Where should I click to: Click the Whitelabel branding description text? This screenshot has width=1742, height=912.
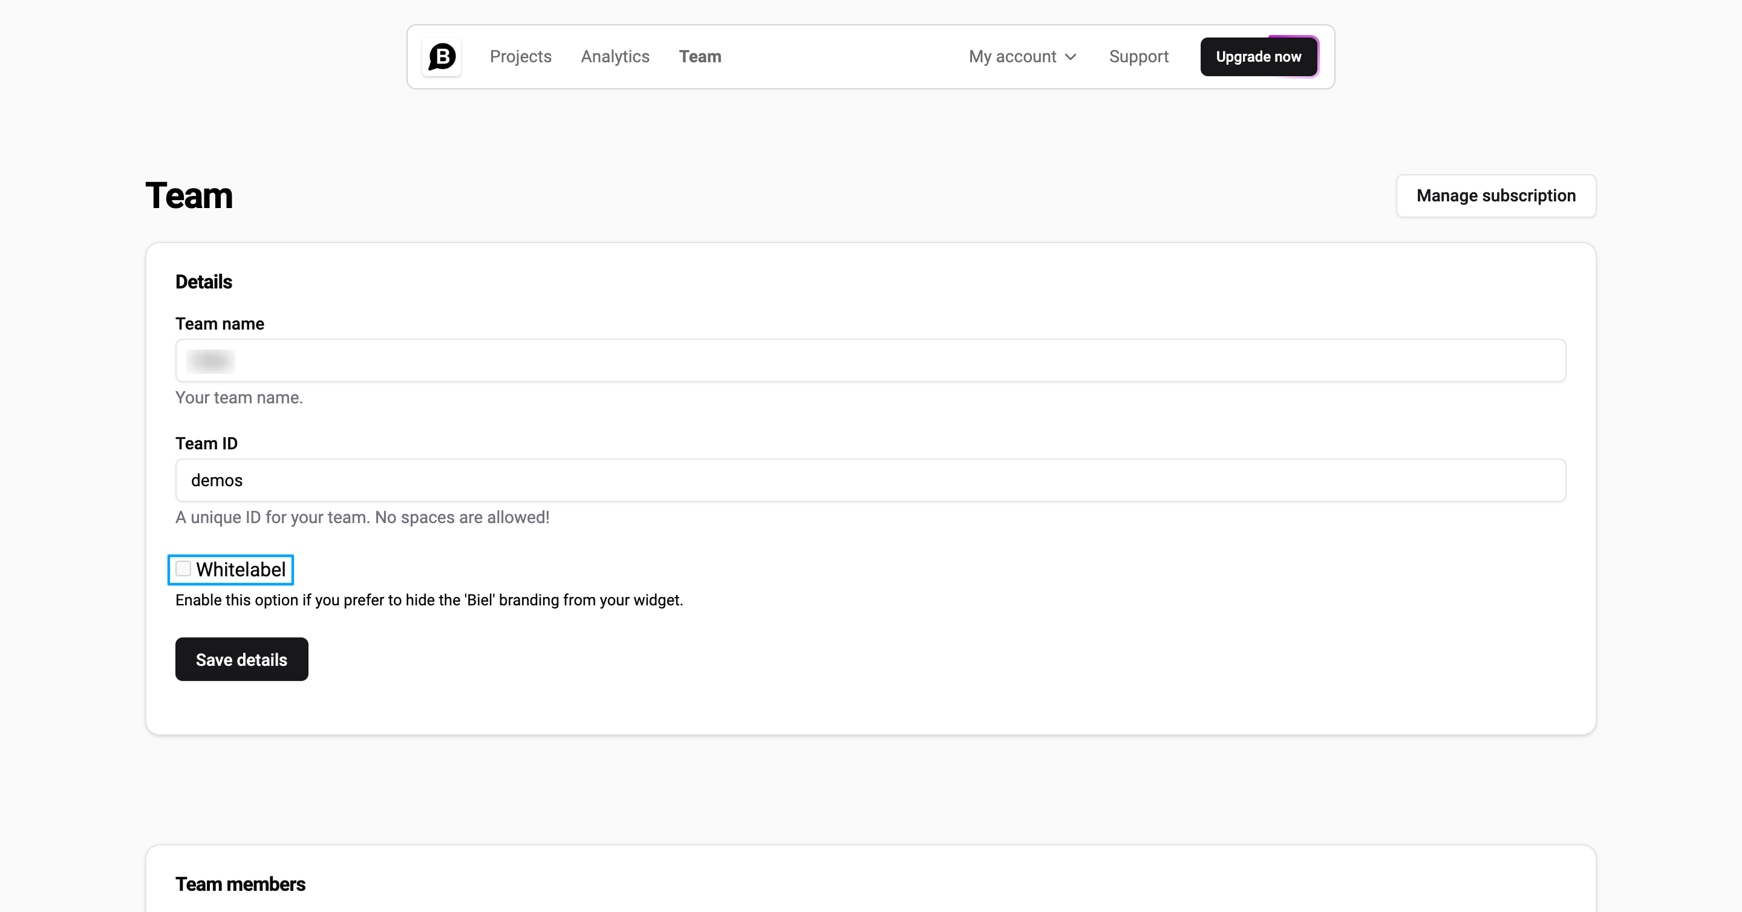[x=429, y=601]
